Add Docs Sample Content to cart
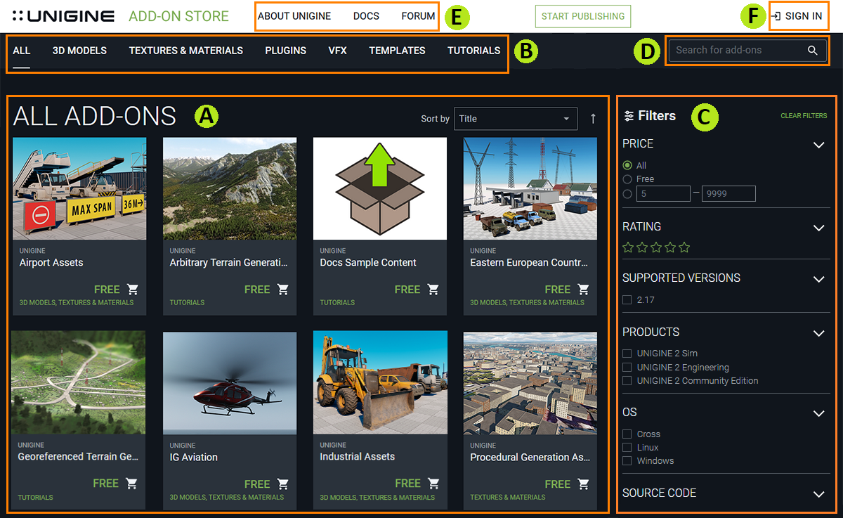843x518 pixels. coord(433,289)
